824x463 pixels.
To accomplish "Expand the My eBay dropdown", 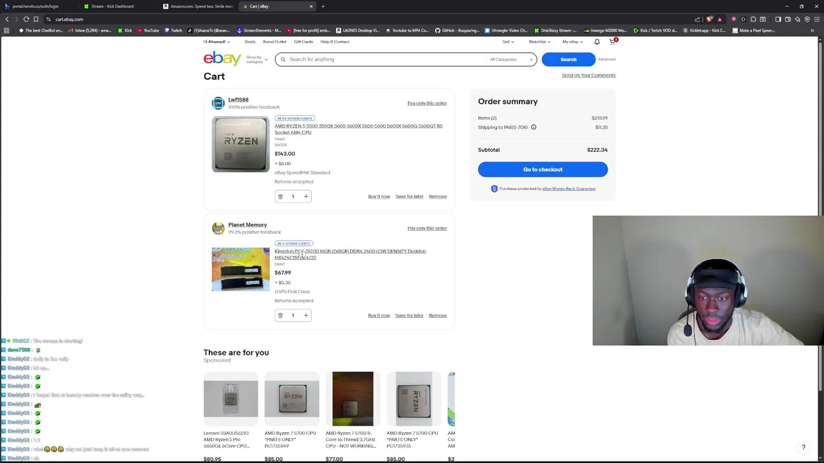I will point(572,42).
